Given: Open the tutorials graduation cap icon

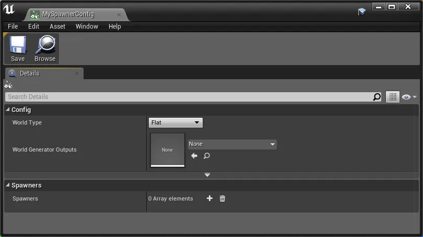Looking at the screenshot, I should pos(361,11).
